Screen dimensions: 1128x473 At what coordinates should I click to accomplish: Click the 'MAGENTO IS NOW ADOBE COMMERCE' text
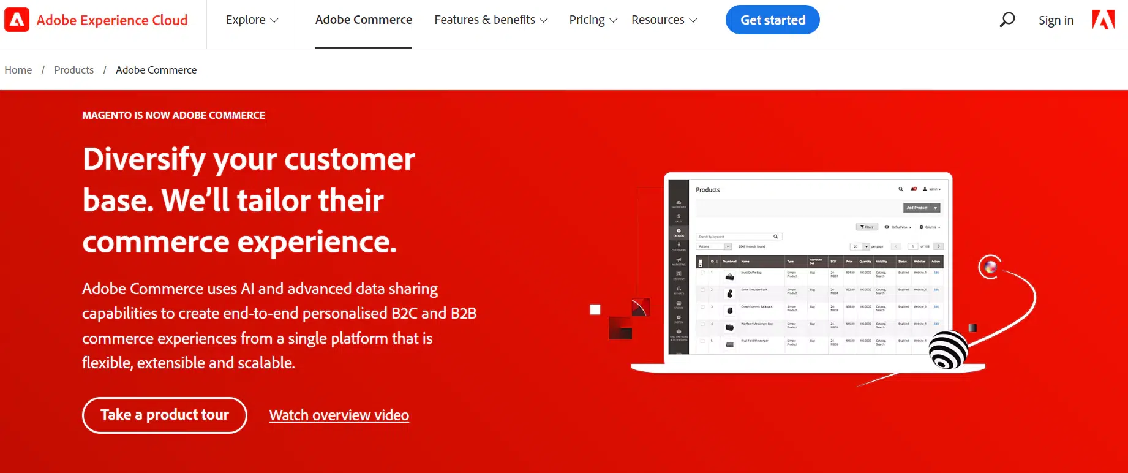pos(174,115)
